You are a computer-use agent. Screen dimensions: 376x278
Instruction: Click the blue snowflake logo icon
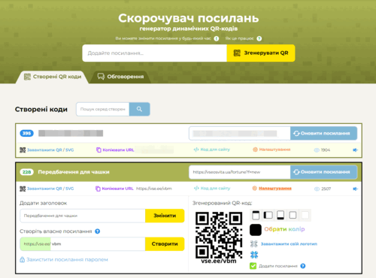tap(254, 255)
